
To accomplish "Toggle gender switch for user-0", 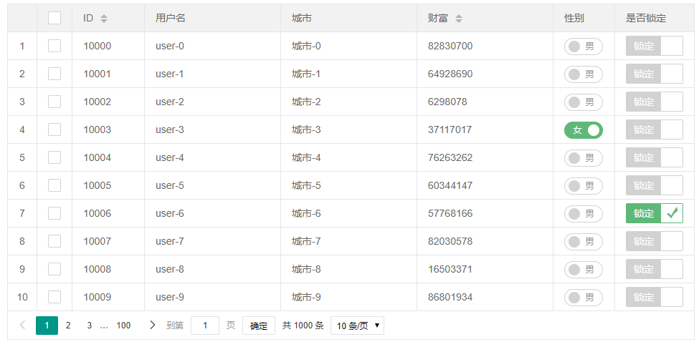I will click(583, 47).
